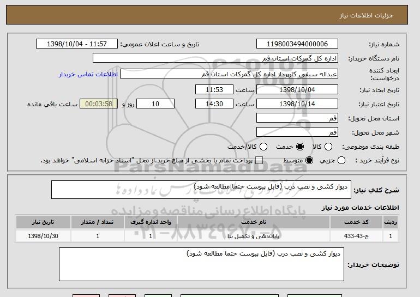
Task: Click service name پایان‌دهی و تکمیل بنا
Action: pos(254,236)
